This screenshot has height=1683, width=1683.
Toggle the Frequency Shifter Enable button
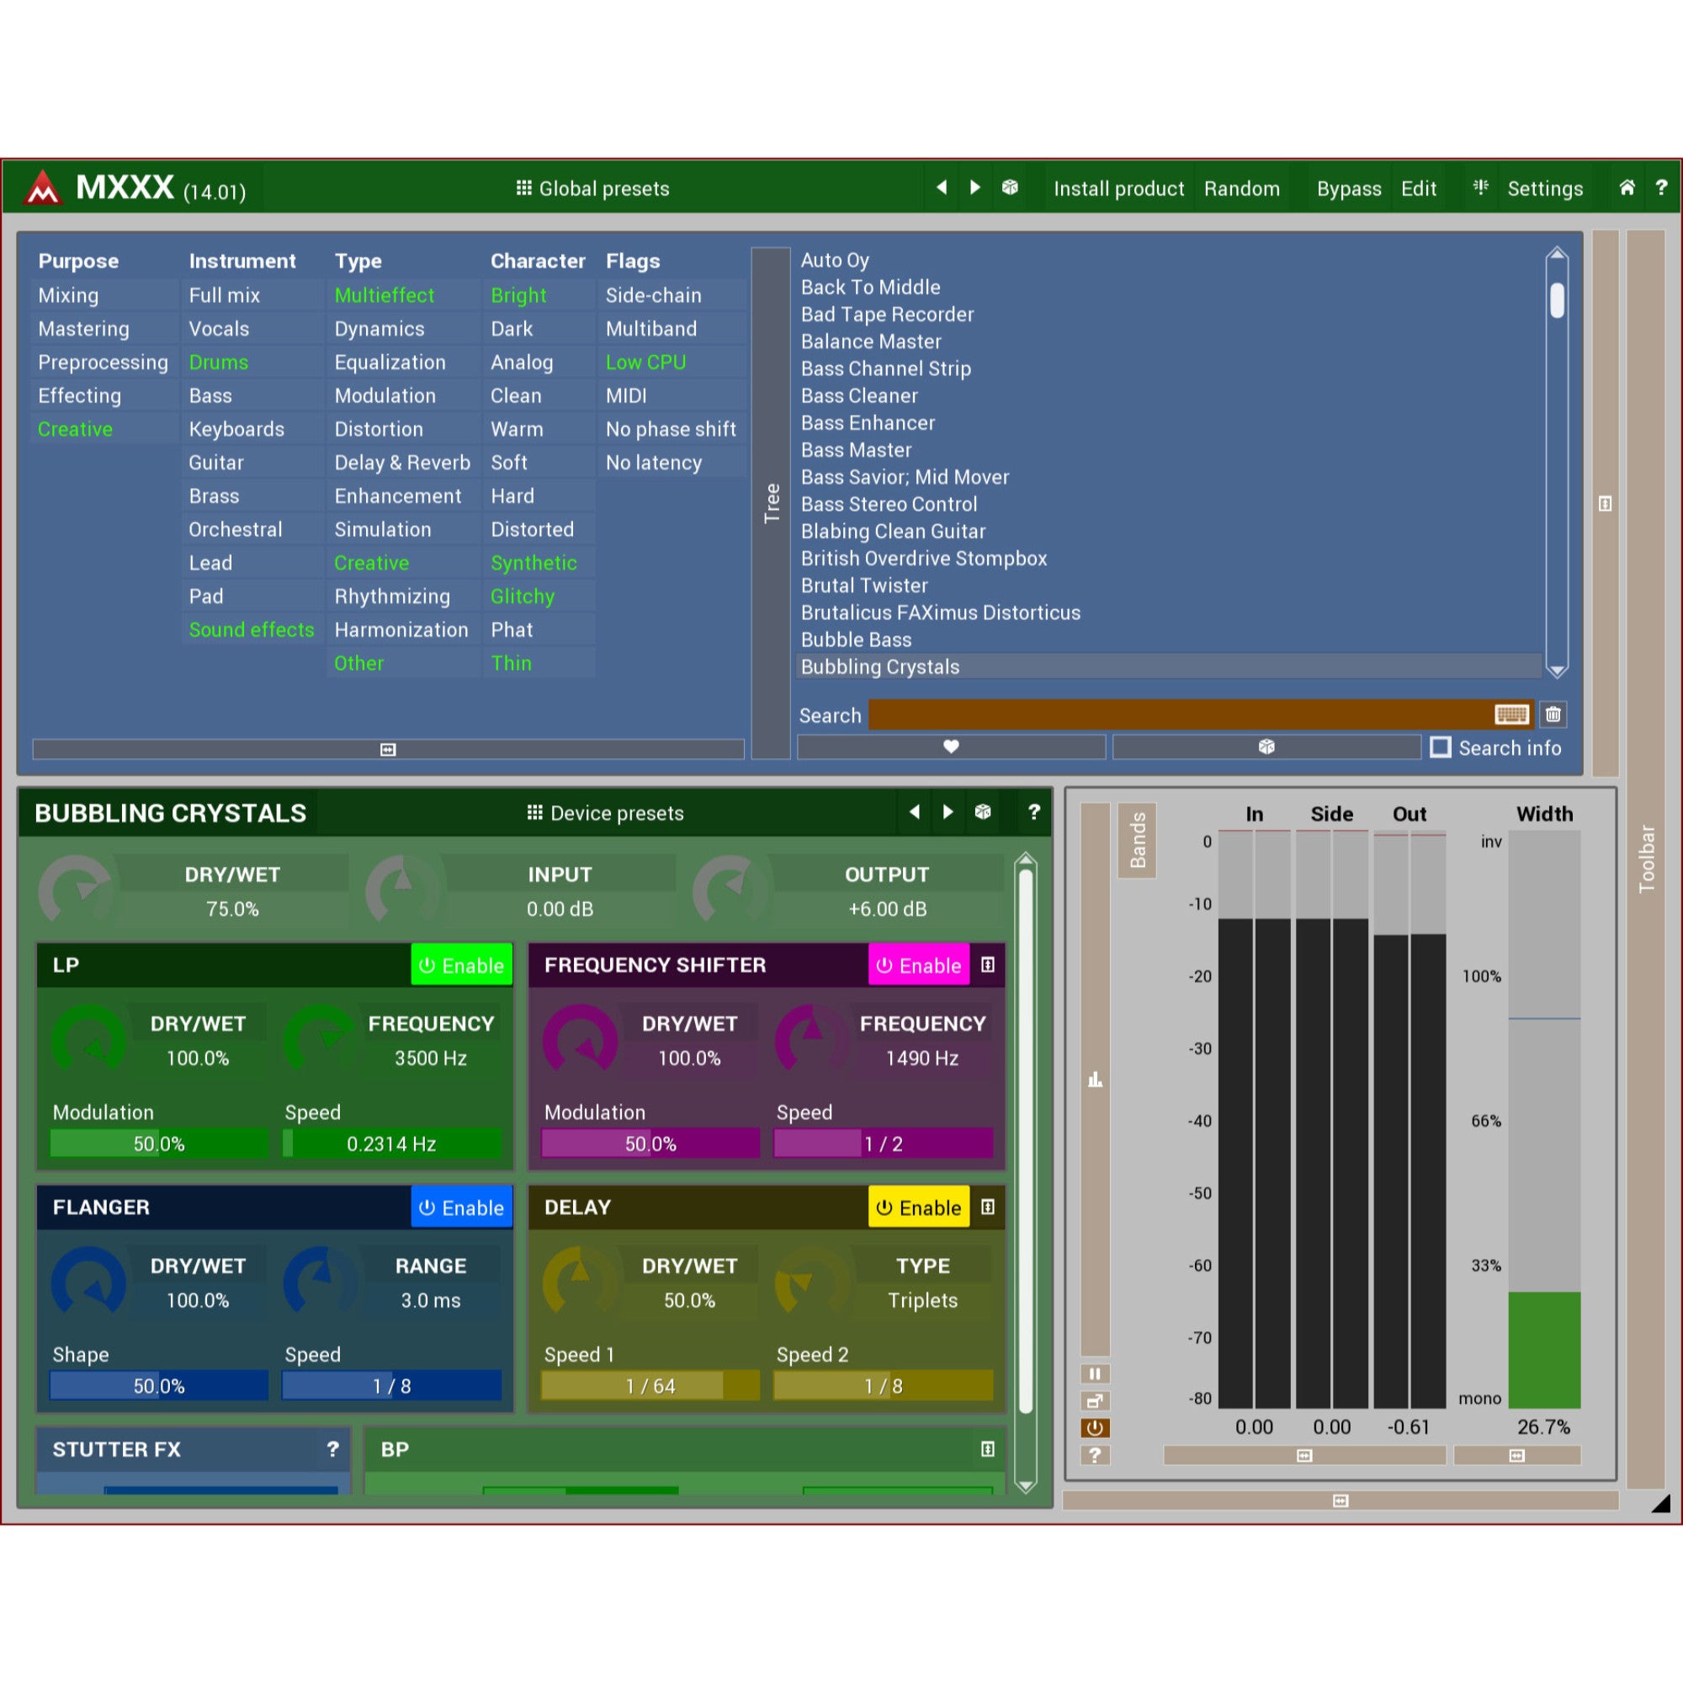(918, 965)
